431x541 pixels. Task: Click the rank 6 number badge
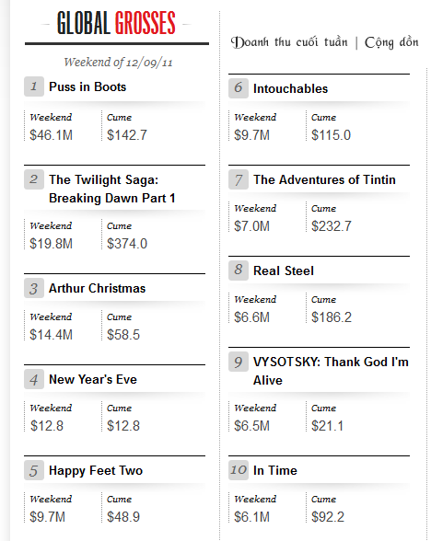(x=239, y=88)
